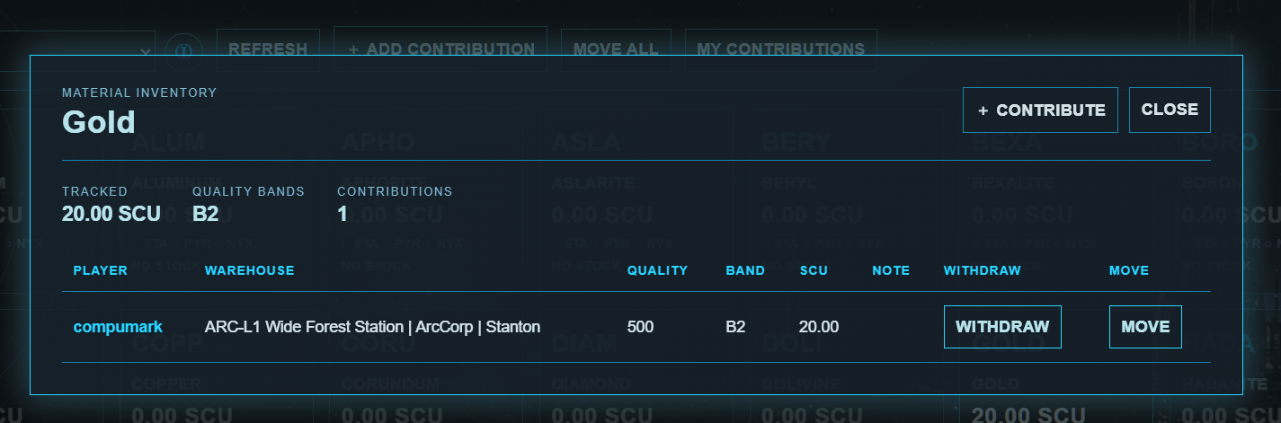Image resolution: width=1281 pixels, height=423 pixels.
Task: Select MOVE ALL in the top toolbar
Action: pyautogui.click(x=616, y=49)
